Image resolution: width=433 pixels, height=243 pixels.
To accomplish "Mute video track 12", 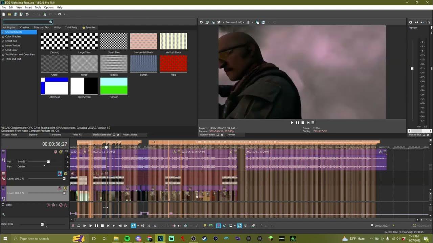I will point(60,188).
